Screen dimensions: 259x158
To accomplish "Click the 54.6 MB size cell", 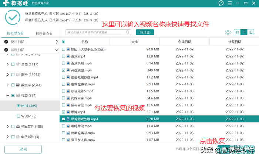I will tap(153, 98).
